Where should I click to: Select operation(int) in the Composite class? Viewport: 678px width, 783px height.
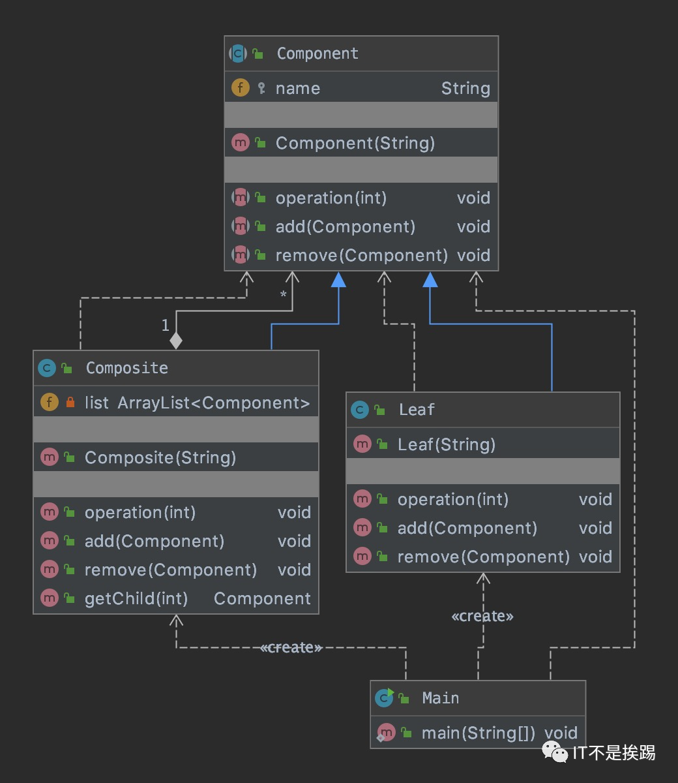(x=176, y=512)
